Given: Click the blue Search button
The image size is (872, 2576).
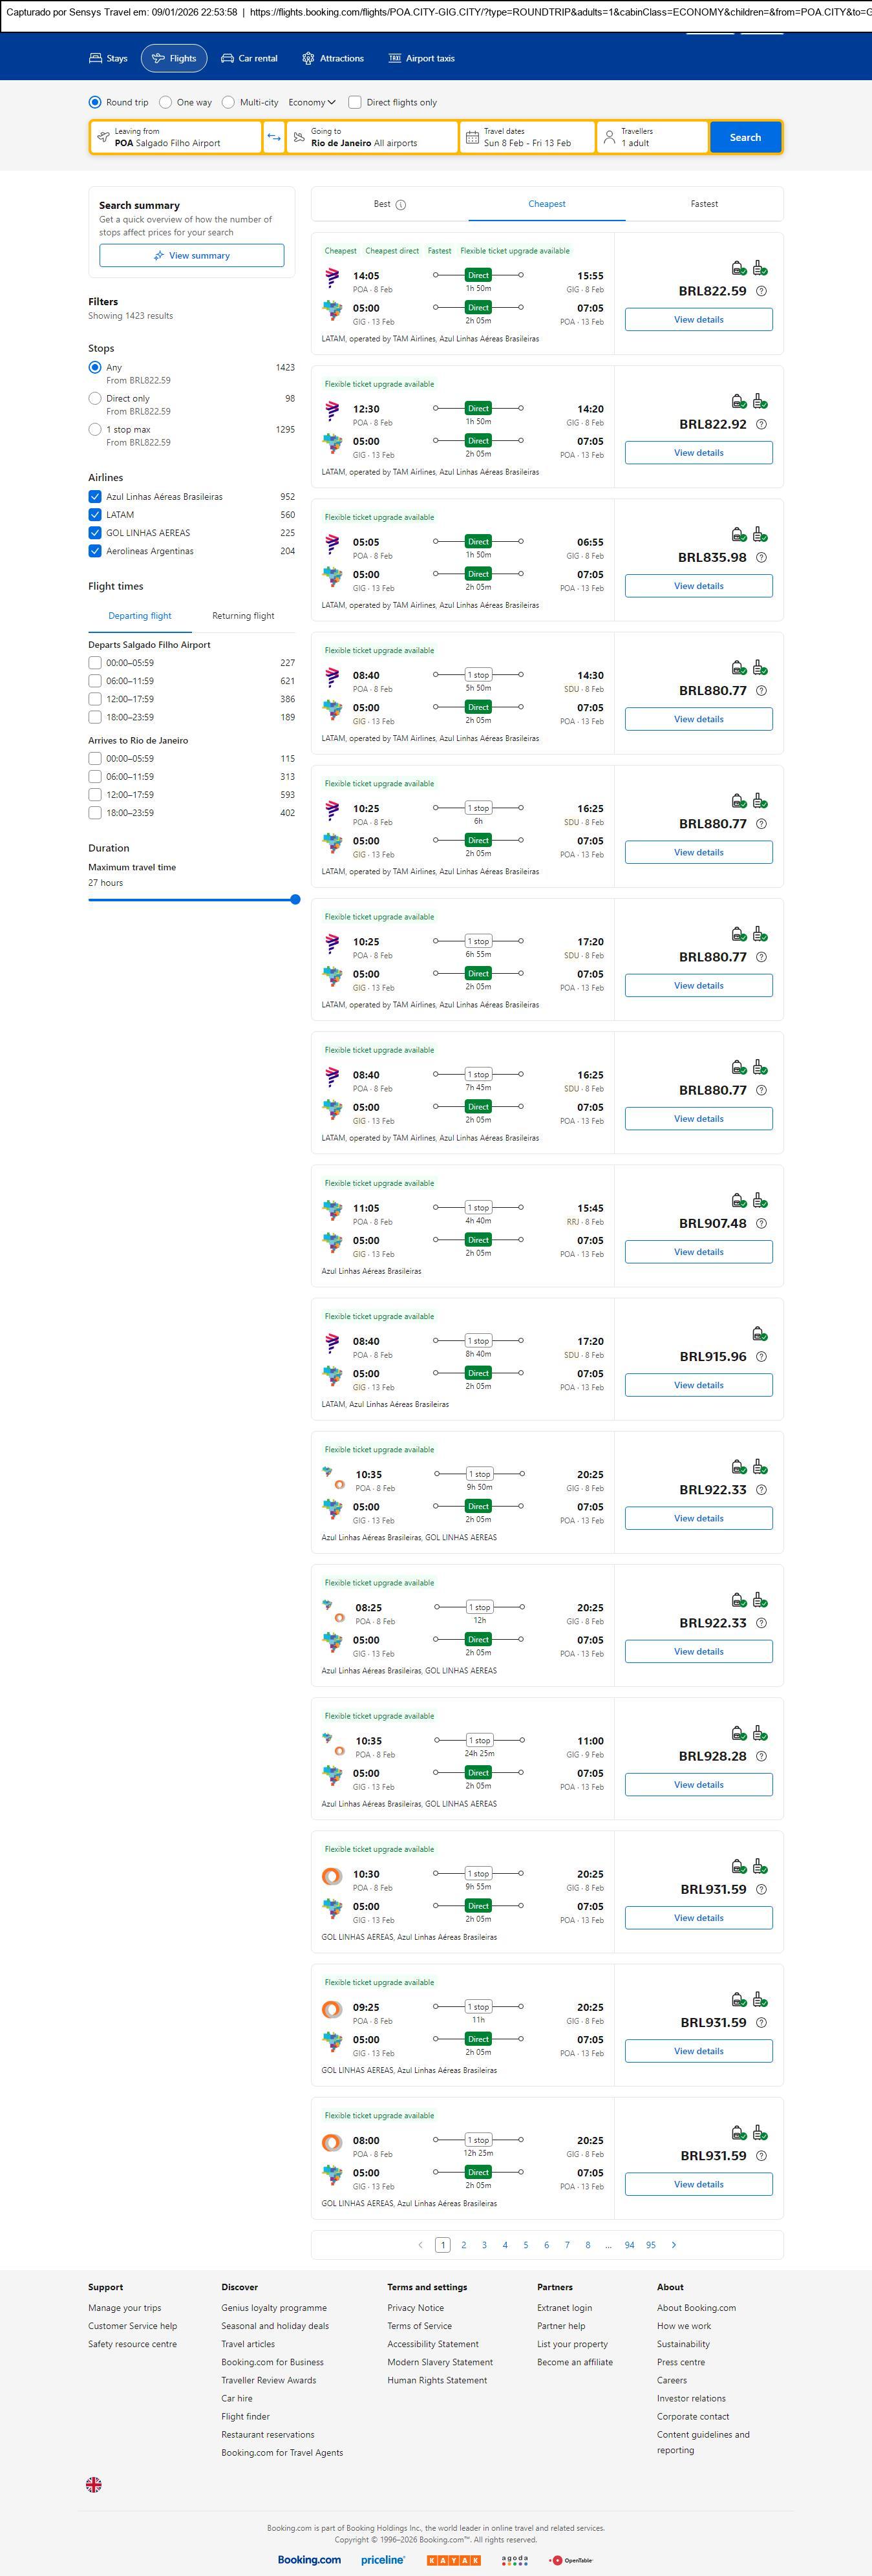Looking at the screenshot, I should click(x=745, y=137).
